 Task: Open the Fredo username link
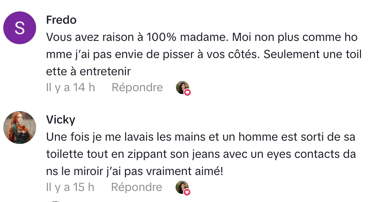click(x=61, y=20)
